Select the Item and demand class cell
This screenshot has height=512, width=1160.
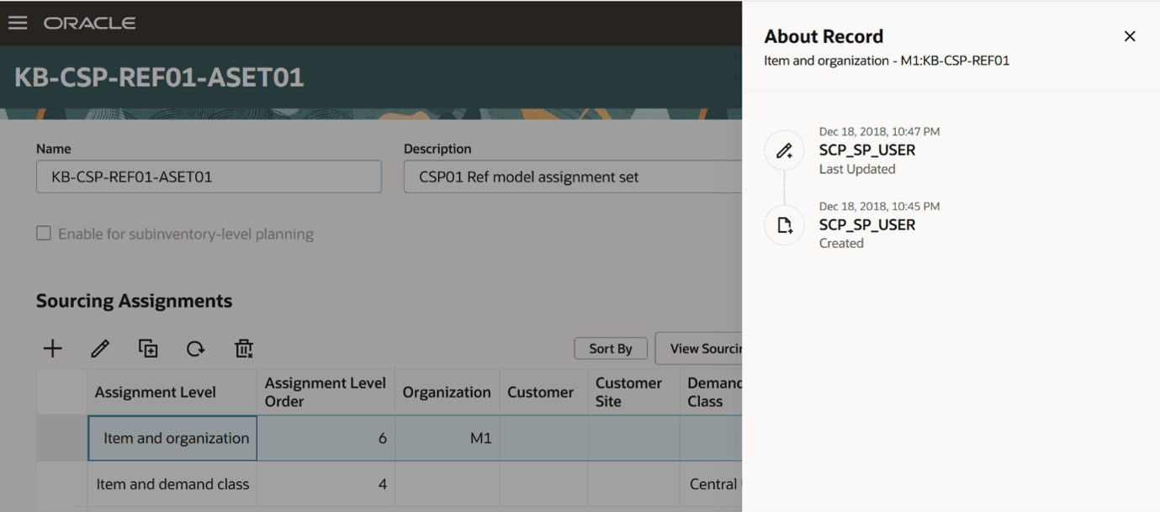point(172,484)
